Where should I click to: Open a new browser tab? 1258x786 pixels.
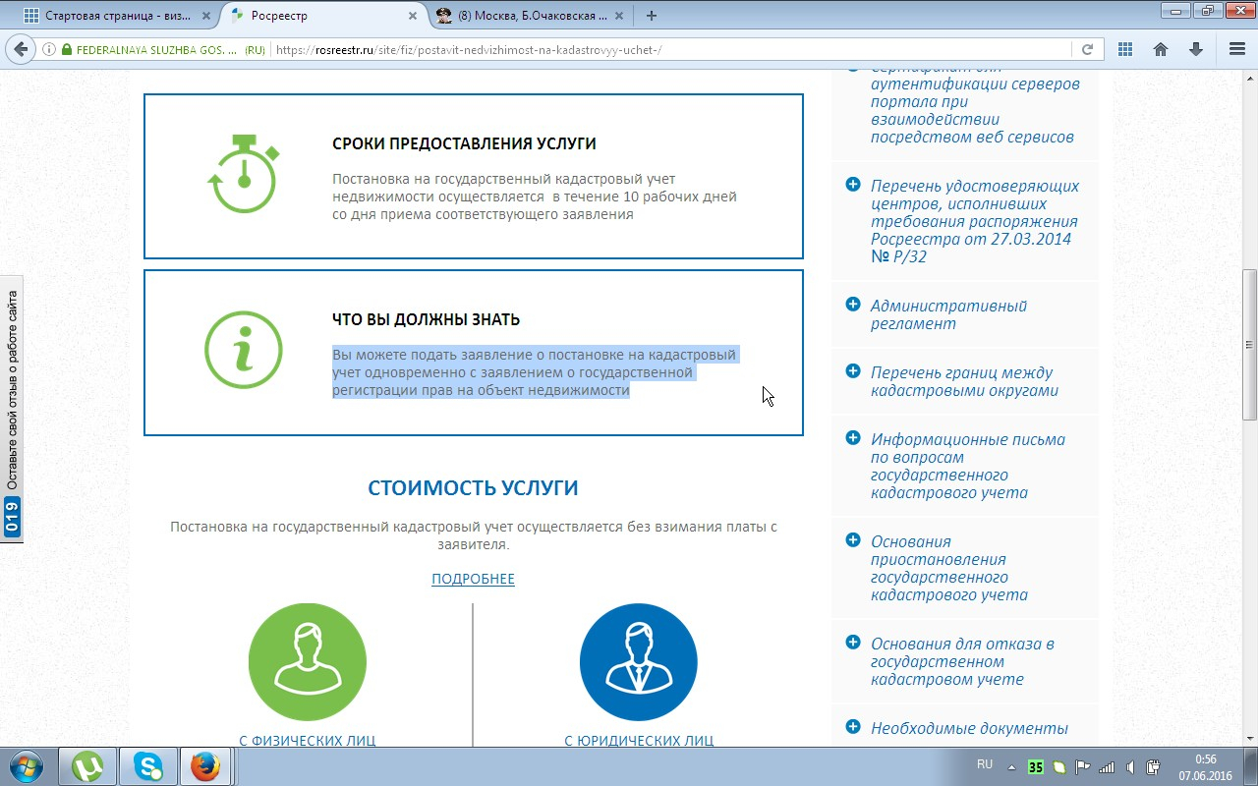[x=651, y=16]
